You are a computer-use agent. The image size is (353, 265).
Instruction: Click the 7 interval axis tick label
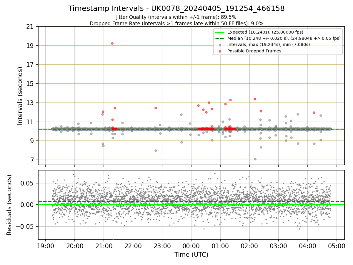point(31,160)
